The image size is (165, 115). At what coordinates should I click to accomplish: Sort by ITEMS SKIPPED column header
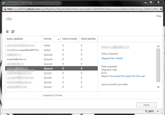88,39
